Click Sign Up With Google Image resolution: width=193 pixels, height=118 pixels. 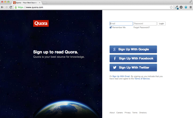(133, 49)
